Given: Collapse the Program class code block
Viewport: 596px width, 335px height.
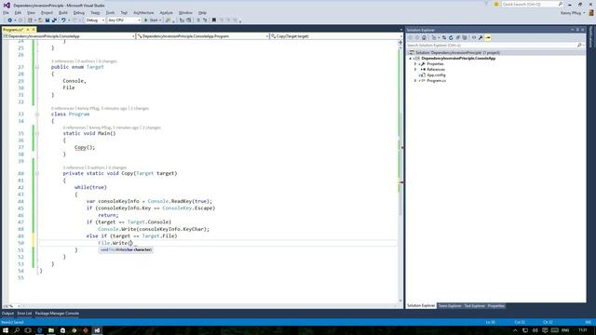Looking at the screenshot, I should pos(37,114).
